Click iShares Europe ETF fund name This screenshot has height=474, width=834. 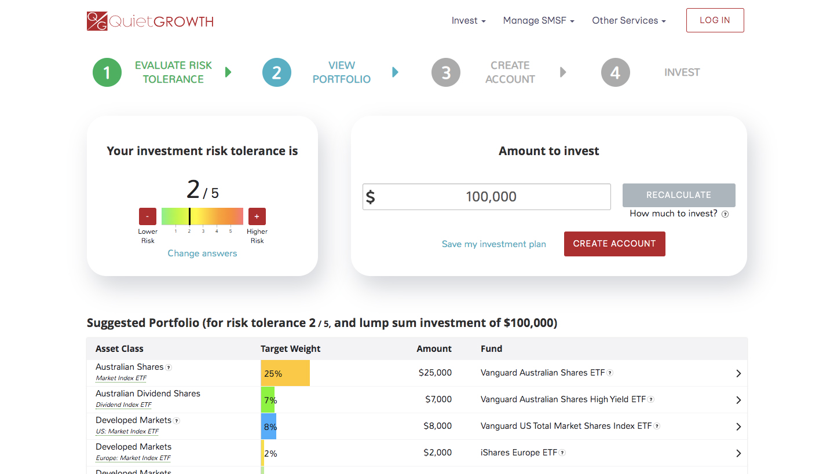(519, 453)
